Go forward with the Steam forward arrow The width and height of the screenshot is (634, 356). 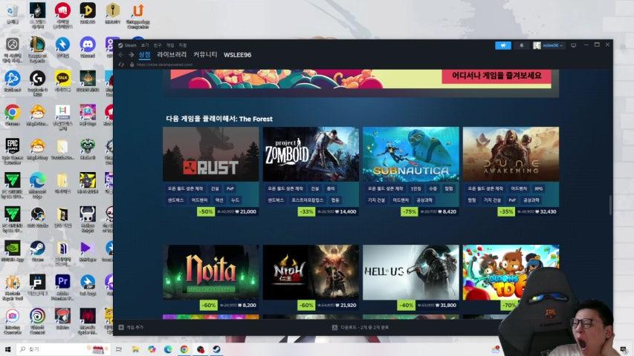131,54
